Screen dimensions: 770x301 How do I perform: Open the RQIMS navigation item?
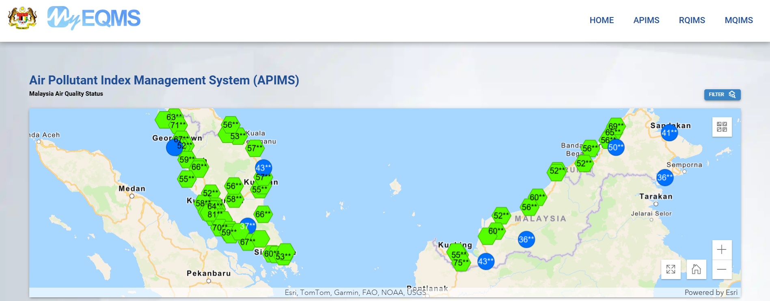pyautogui.click(x=692, y=20)
